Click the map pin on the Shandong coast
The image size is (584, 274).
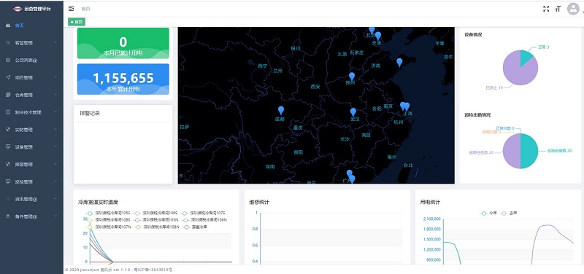click(399, 63)
